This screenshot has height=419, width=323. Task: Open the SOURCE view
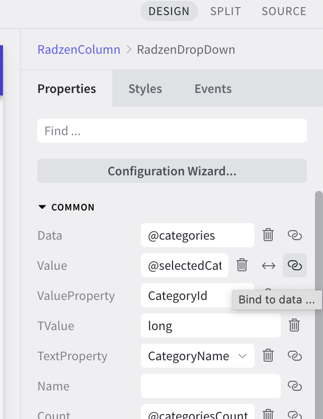pyautogui.click(x=284, y=11)
